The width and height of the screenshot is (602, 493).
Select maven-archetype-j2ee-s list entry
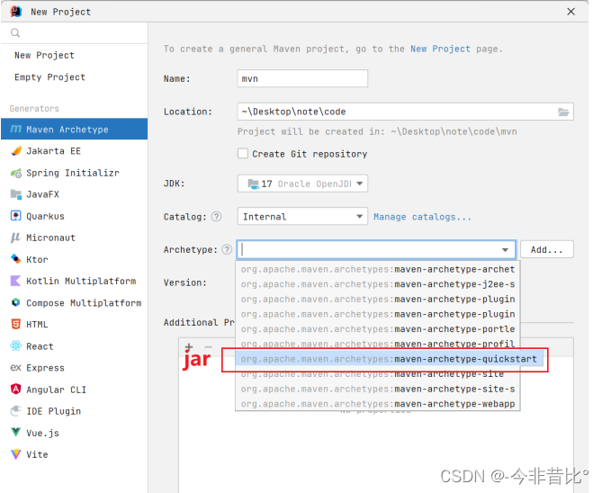(x=378, y=284)
